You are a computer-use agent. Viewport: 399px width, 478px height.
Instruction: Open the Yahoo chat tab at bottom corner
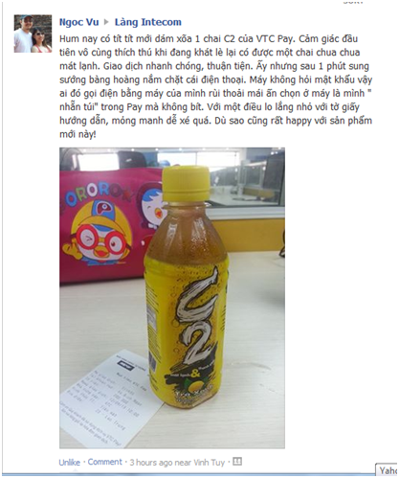pos(387,469)
